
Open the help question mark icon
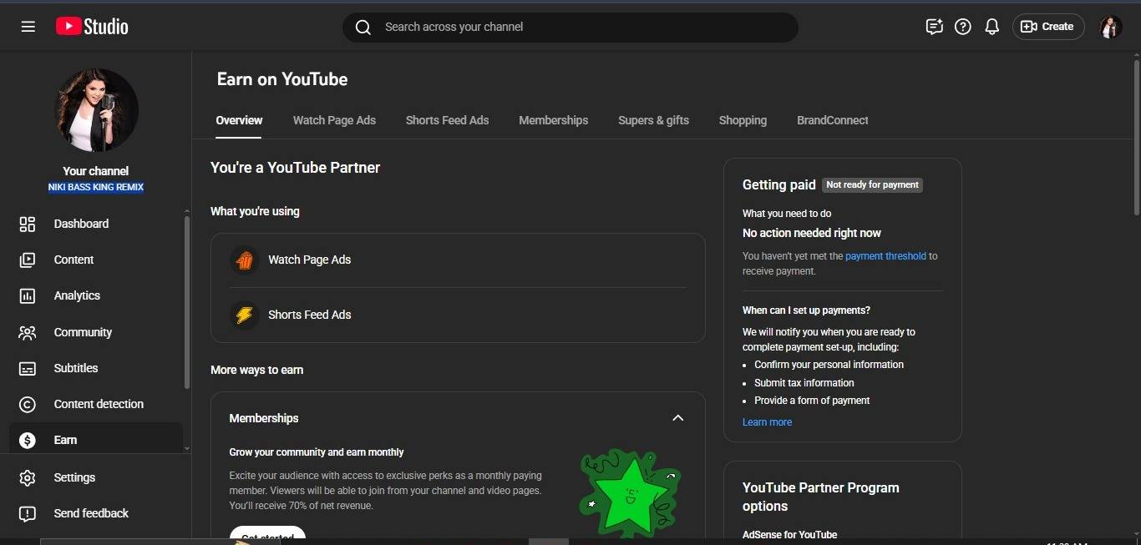point(963,27)
